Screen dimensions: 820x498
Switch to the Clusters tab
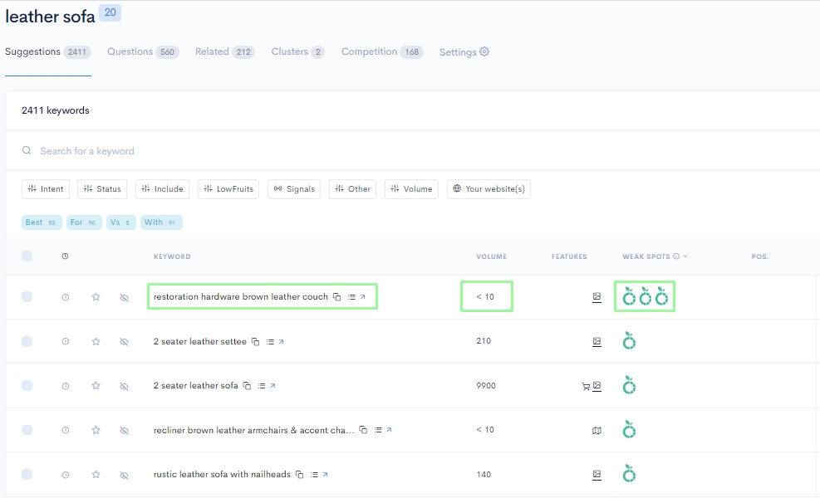point(298,51)
